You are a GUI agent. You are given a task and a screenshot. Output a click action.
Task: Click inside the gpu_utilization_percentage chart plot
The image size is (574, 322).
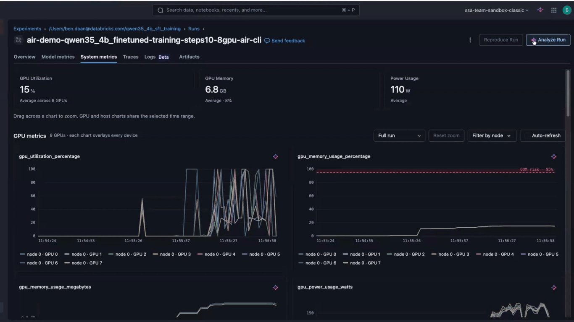click(157, 203)
